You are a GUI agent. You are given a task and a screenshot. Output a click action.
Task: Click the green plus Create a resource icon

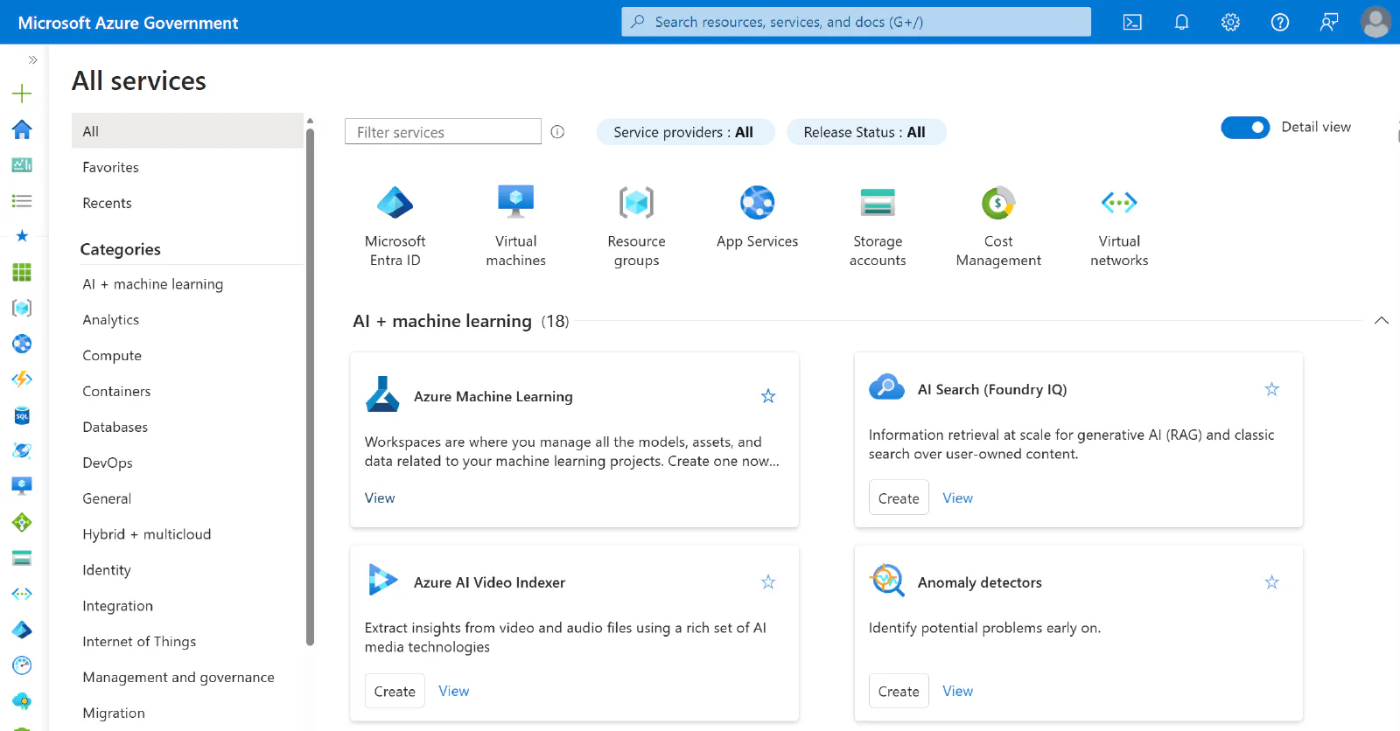pyautogui.click(x=22, y=94)
